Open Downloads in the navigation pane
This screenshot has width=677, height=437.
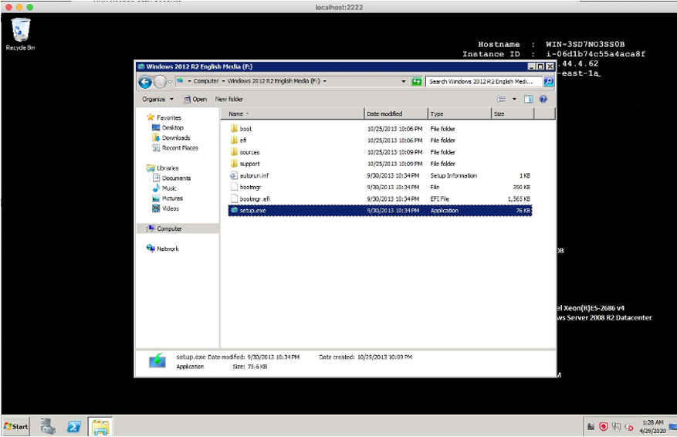point(171,137)
